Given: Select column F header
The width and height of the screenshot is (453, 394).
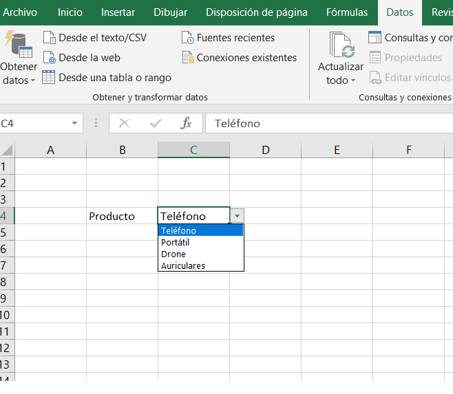Looking at the screenshot, I should (408, 150).
